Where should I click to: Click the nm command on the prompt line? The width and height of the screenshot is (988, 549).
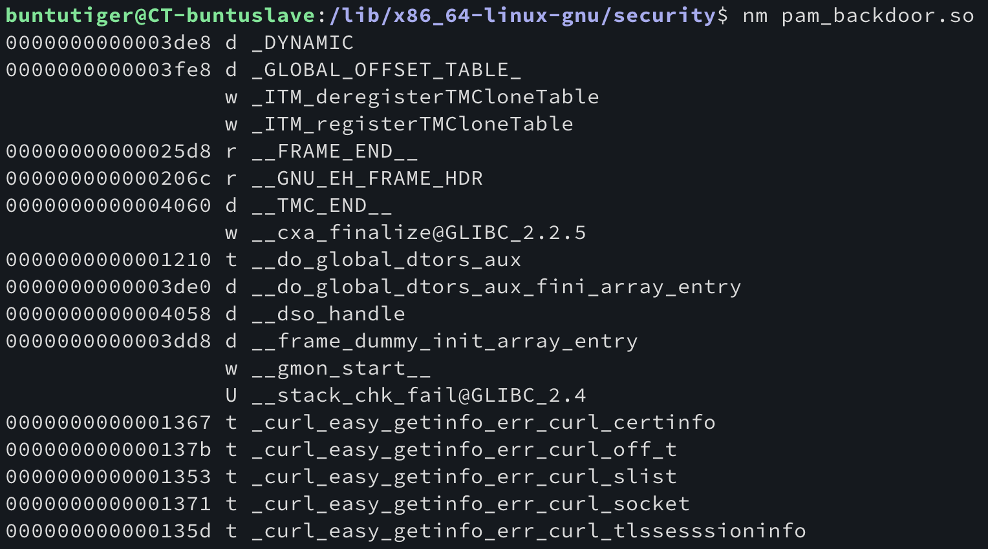(755, 15)
